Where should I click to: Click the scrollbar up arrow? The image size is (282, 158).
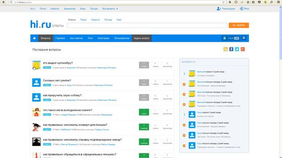click(x=281, y=7)
